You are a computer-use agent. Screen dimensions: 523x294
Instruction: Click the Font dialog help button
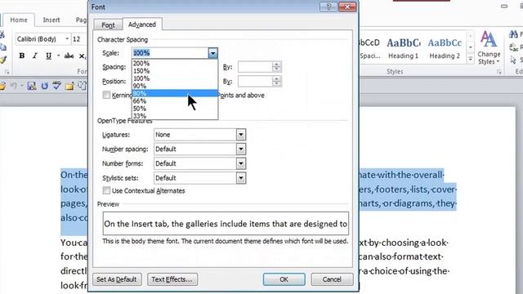pos(329,7)
